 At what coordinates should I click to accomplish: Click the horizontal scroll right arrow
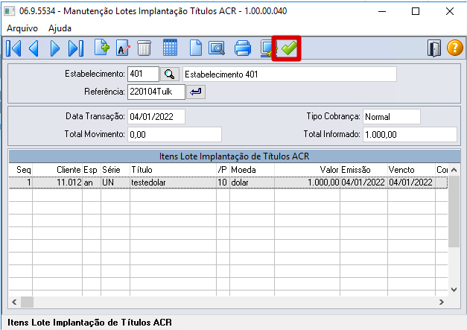pos(442,302)
